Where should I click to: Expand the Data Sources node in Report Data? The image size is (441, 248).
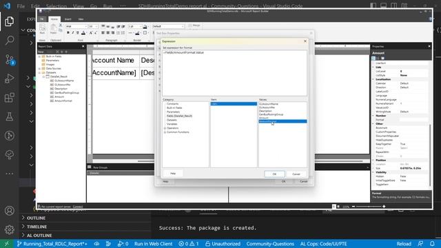[40, 69]
